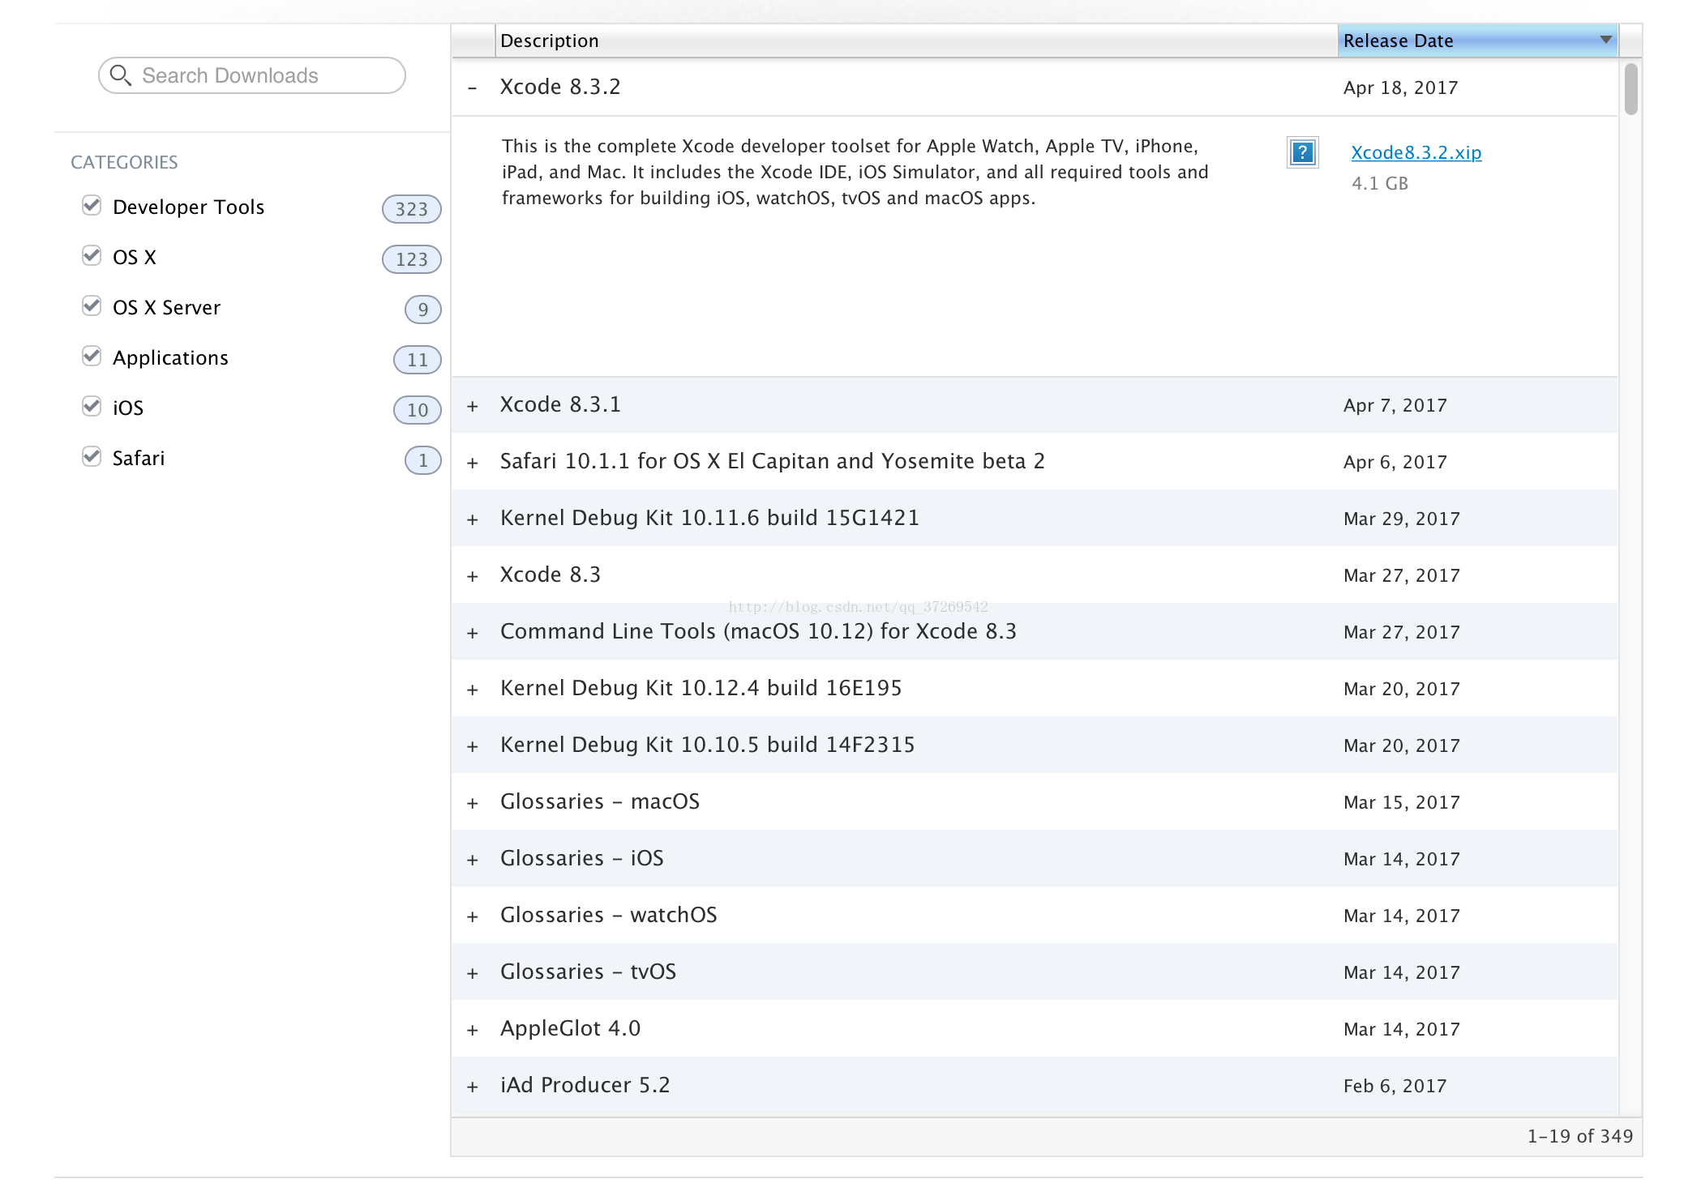
Task: Click the vertical scrollbar thumb
Action: tap(1630, 89)
